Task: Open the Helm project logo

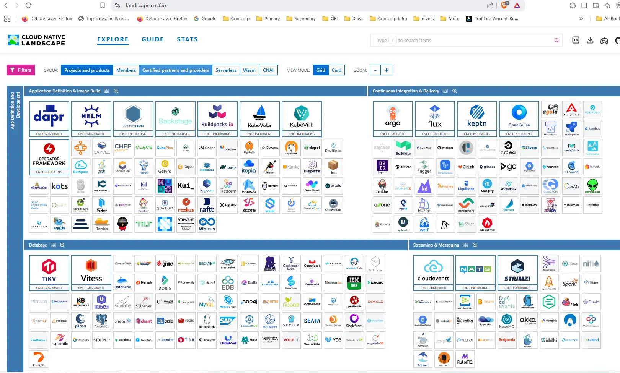Action: 91,119
